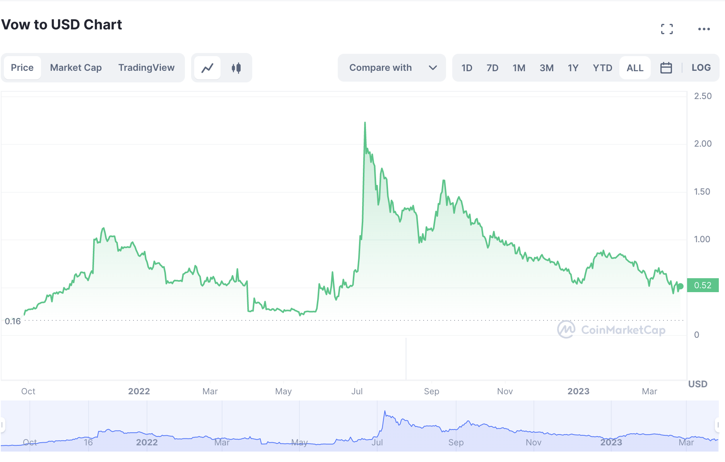Image resolution: width=725 pixels, height=462 pixels.
Task: Set time range to 3M
Action: tap(547, 68)
